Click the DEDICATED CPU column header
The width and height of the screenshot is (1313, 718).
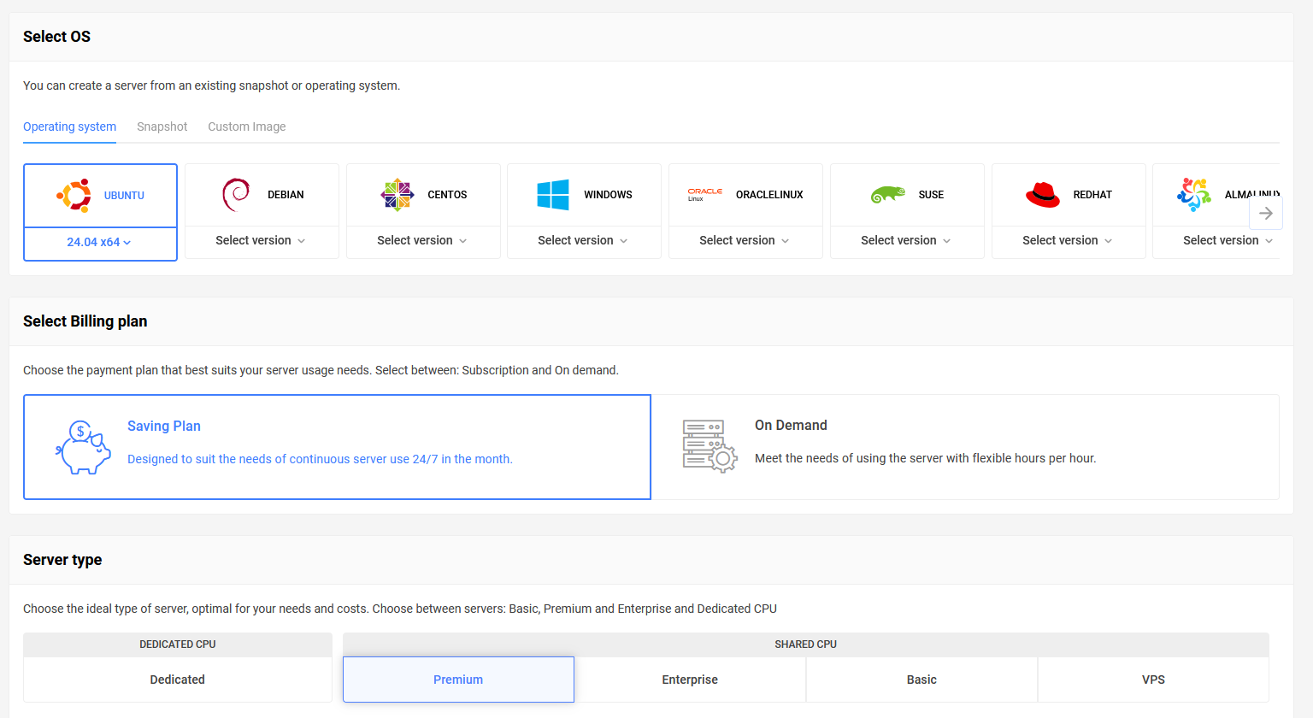point(178,644)
